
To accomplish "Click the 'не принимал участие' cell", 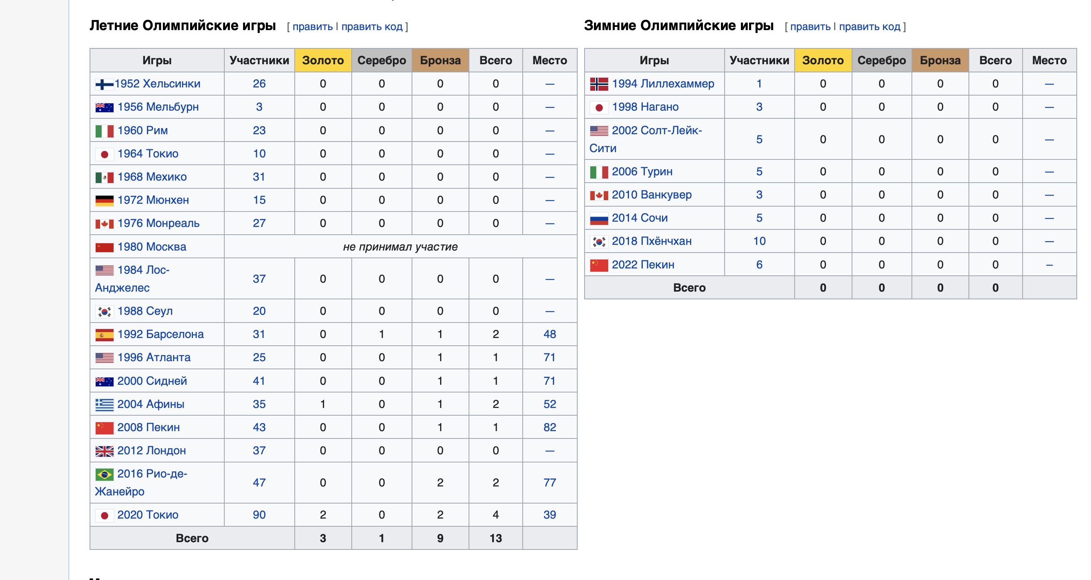I will coord(400,246).
